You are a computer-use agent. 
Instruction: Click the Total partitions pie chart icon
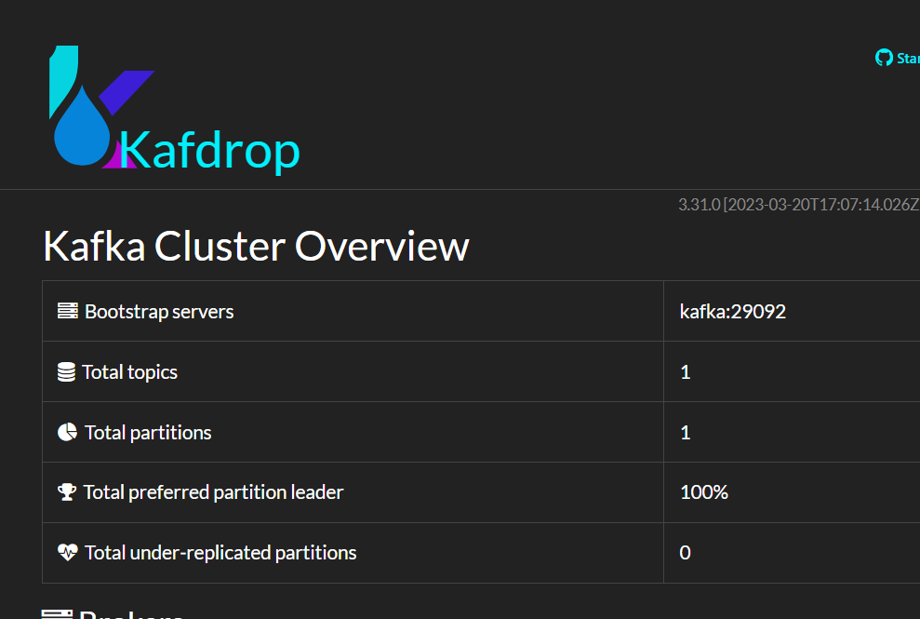(x=68, y=432)
